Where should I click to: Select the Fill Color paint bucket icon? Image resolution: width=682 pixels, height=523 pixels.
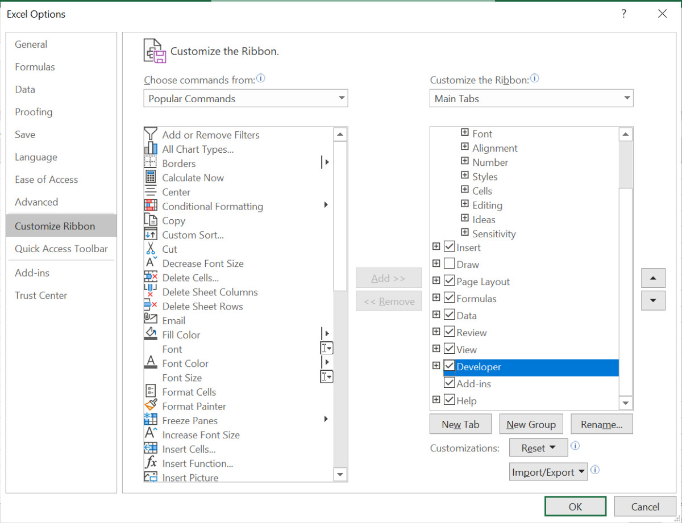click(151, 334)
